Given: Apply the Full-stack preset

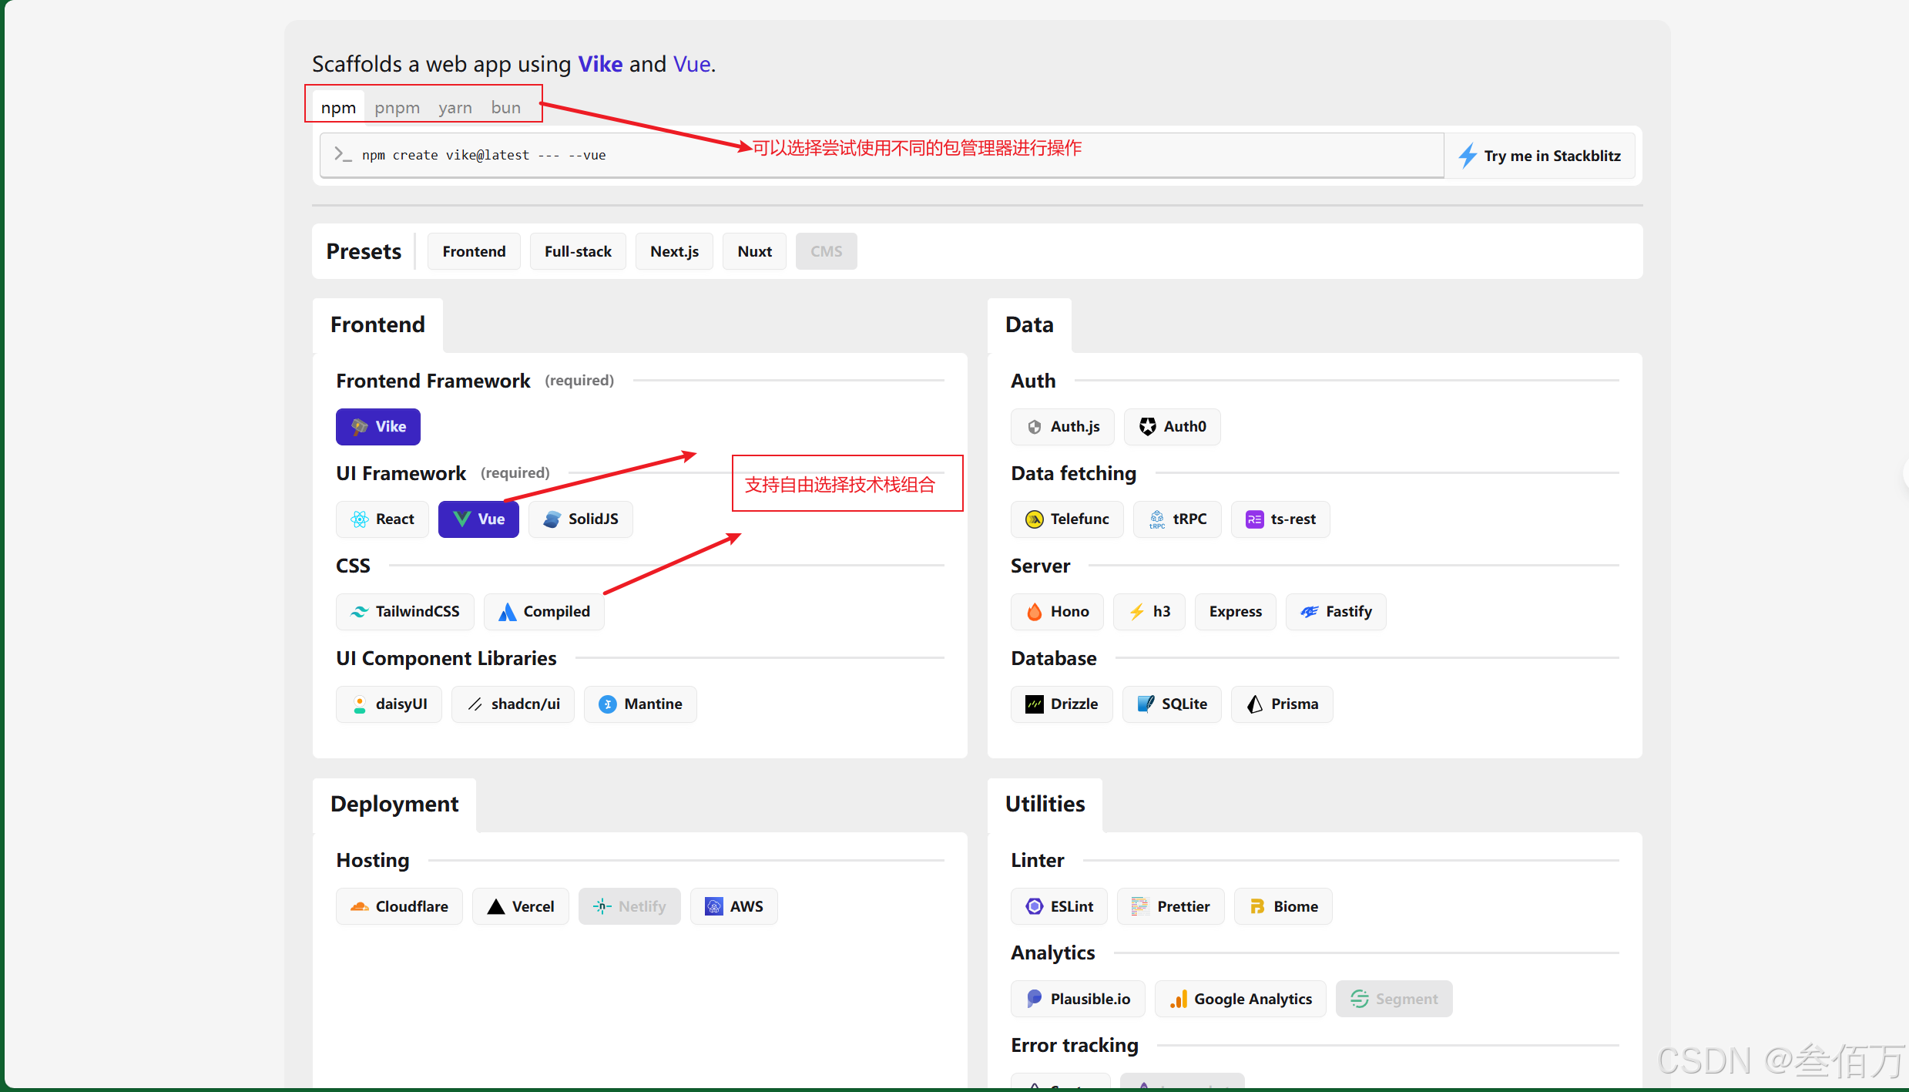Looking at the screenshot, I should [x=577, y=251].
